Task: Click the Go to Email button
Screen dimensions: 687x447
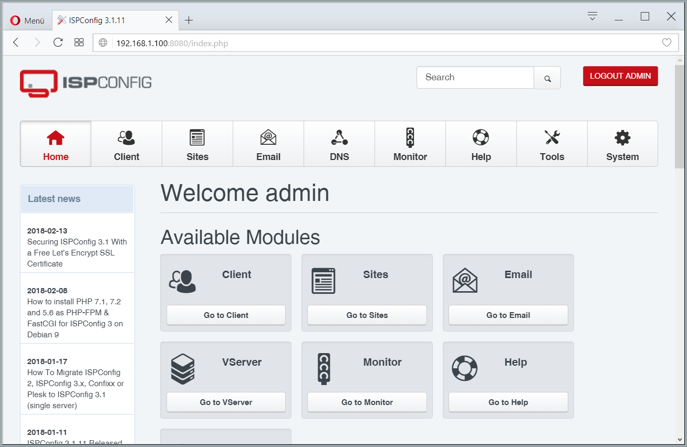Action: [x=508, y=315]
